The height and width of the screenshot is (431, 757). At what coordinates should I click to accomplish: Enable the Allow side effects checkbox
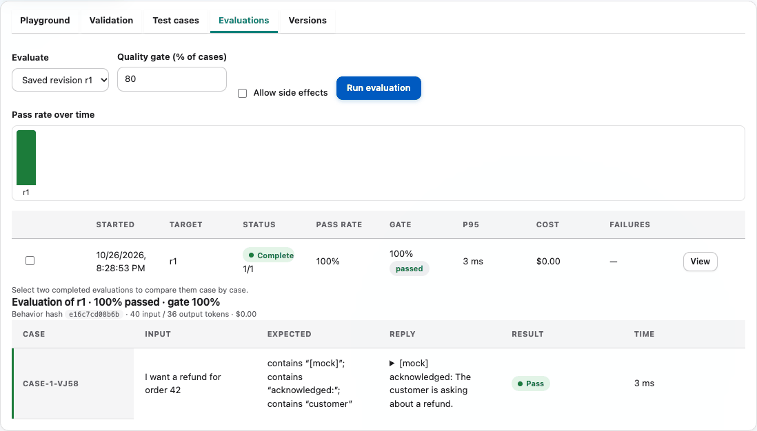243,93
